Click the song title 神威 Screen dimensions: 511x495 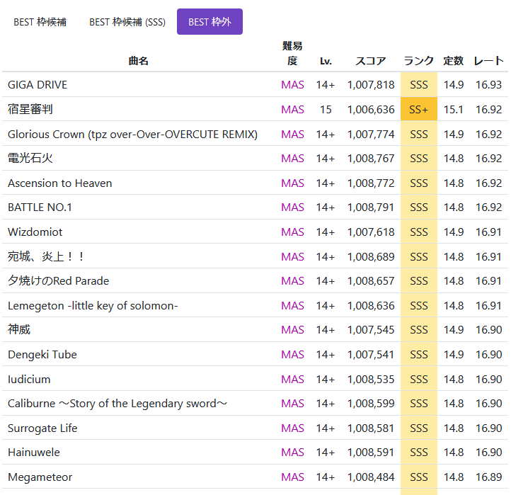19,330
